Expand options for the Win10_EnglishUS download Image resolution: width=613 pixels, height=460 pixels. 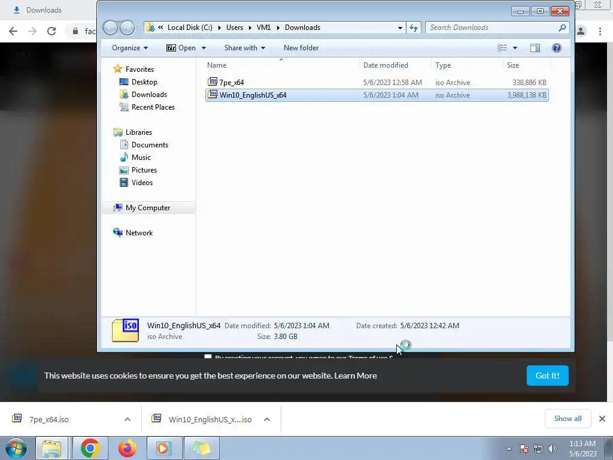click(267, 419)
